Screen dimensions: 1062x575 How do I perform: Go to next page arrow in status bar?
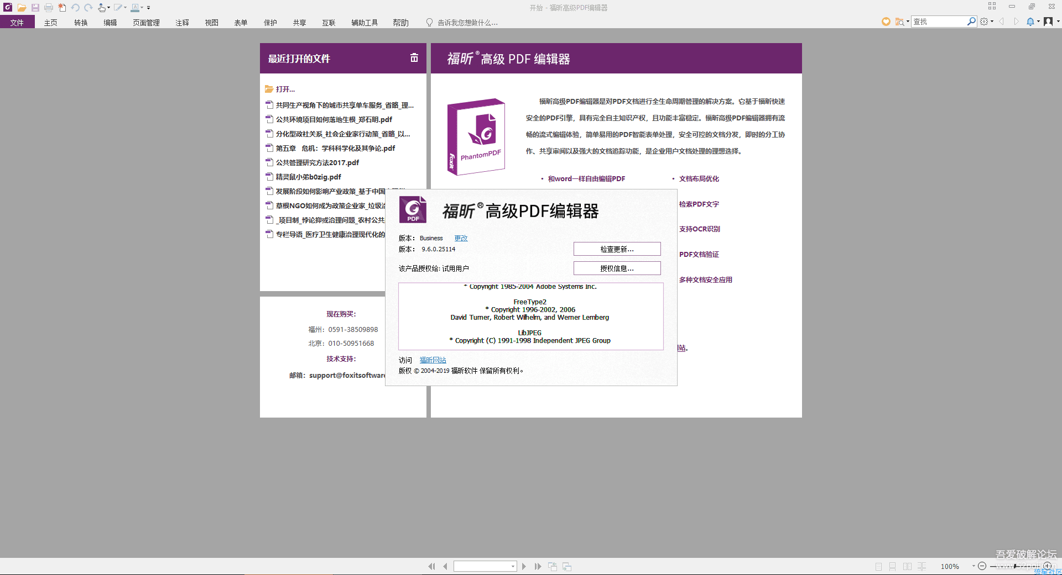click(x=524, y=566)
